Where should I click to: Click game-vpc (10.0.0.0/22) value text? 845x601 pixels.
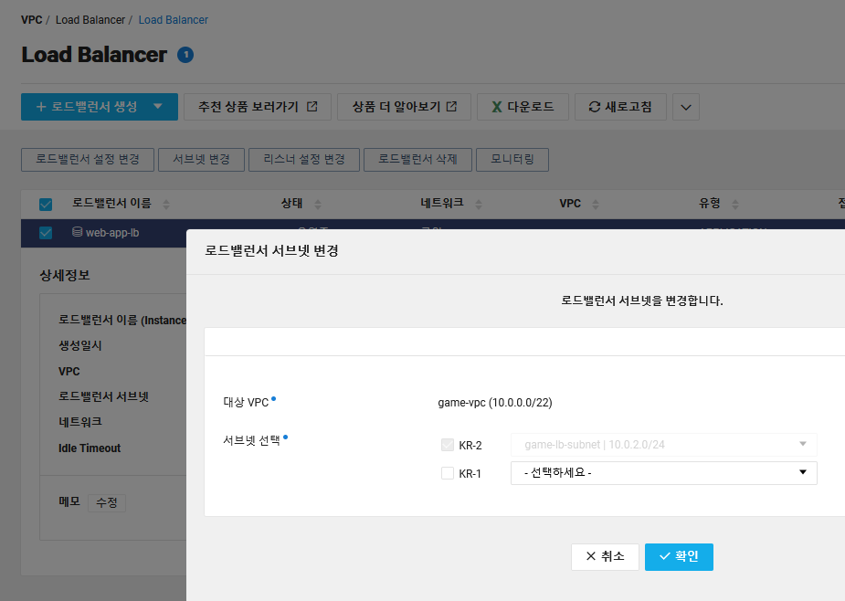(495, 403)
